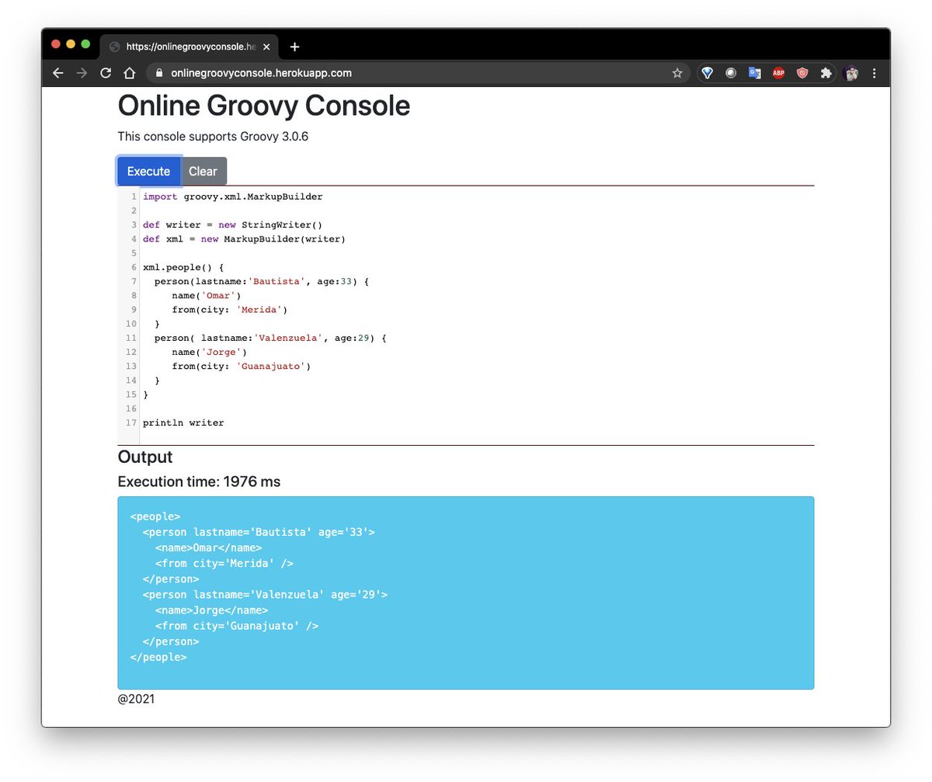Open the Chrome three-dot menu
Screen dimensions: 932x782
[x=875, y=72]
